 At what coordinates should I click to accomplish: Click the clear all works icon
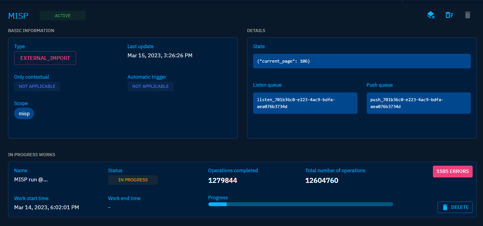tap(449, 15)
